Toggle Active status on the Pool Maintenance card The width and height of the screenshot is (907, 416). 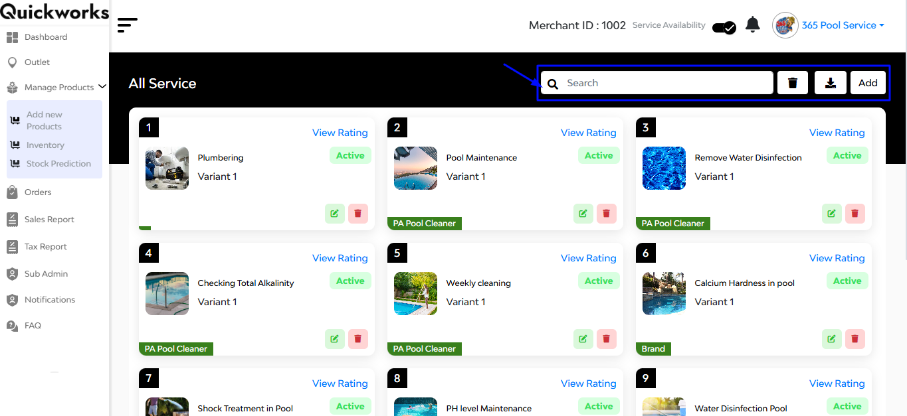pyautogui.click(x=599, y=156)
